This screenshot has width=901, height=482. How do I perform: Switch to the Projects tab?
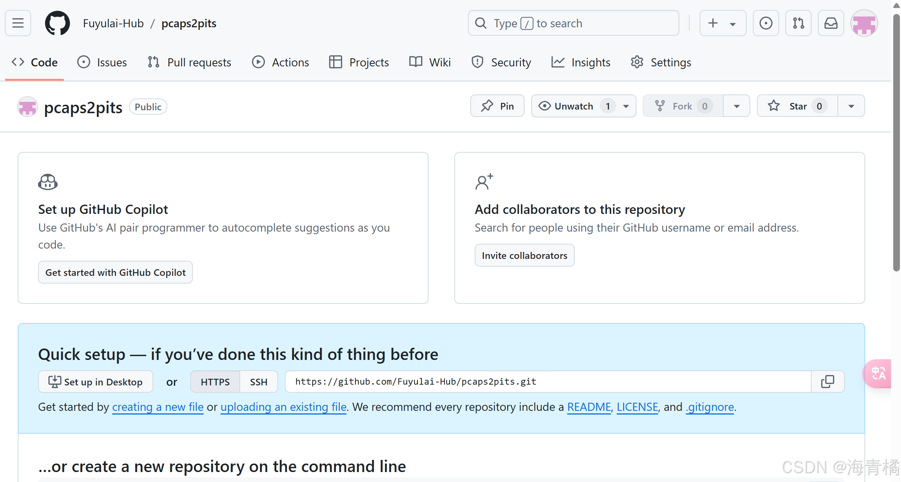coord(359,62)
